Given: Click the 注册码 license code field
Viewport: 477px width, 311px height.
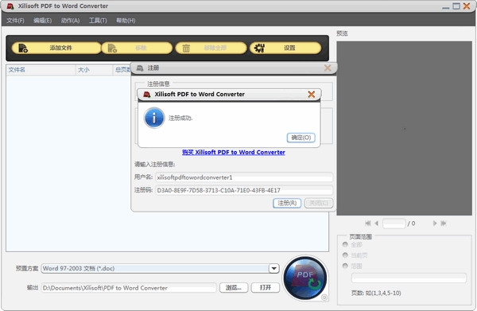Looking at the screenshot, I should (244, 190).
